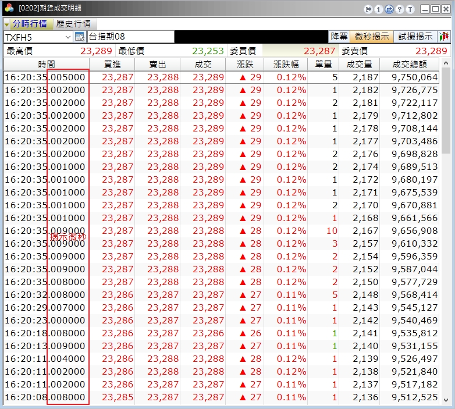The image size is (455, 409).
Task: Toggle the 微秒揭示 microsecond display
Action: tap(372, 37)
